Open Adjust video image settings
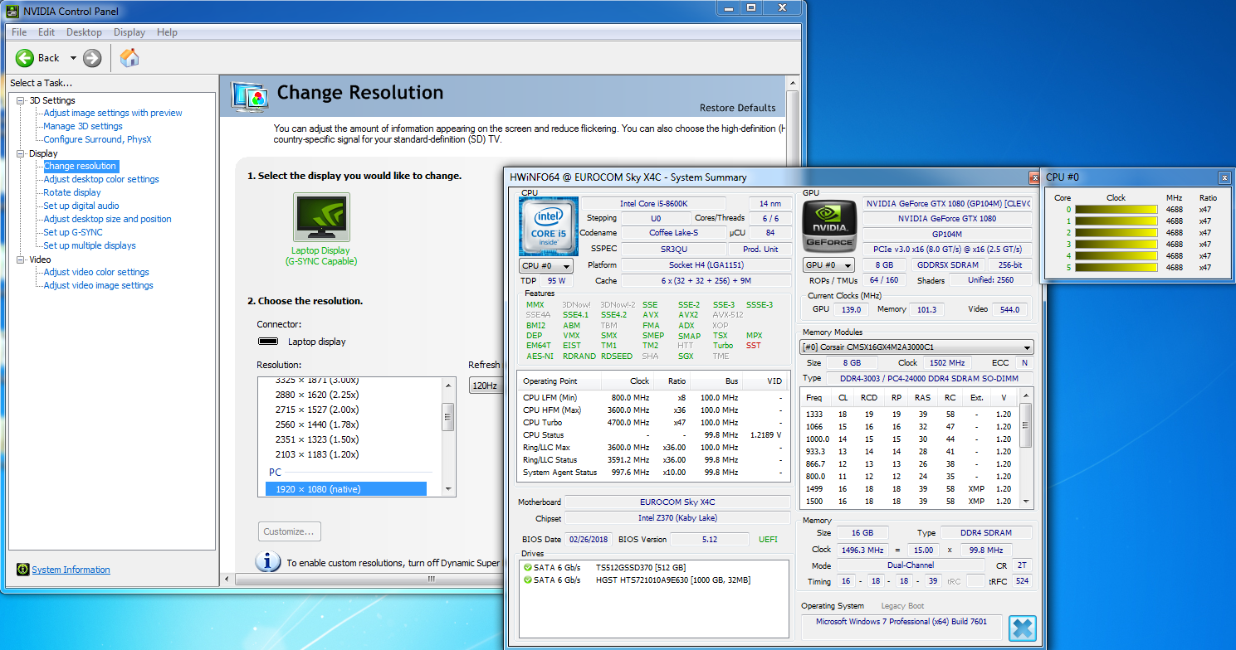This screenshot has height=650, width=1236. pyautogui.click(x=99, y=285)
